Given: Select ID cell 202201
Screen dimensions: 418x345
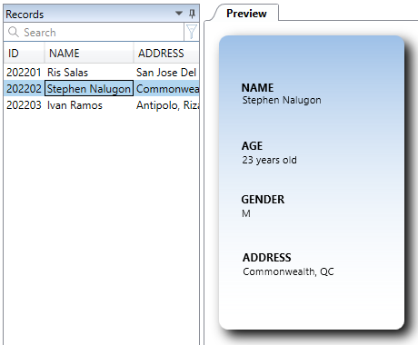Looking at the screenshot, I should [x=24, y=73].
